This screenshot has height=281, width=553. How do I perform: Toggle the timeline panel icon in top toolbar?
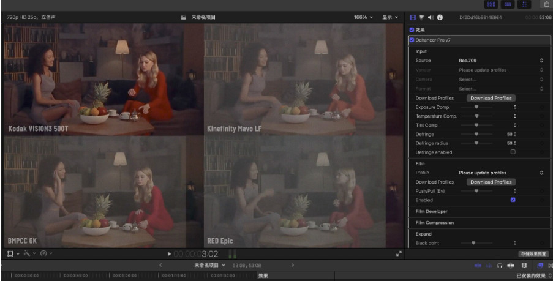[508, 4]
